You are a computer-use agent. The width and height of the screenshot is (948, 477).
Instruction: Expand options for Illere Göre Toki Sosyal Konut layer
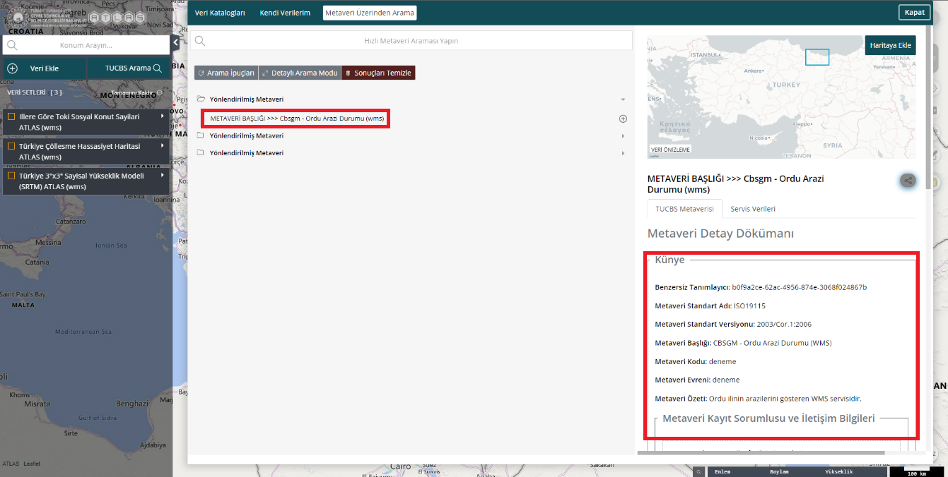click(163, 116)
